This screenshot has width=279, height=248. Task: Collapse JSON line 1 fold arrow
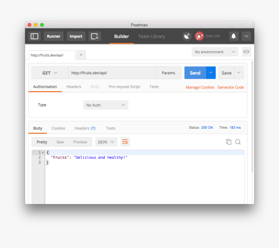43,153
